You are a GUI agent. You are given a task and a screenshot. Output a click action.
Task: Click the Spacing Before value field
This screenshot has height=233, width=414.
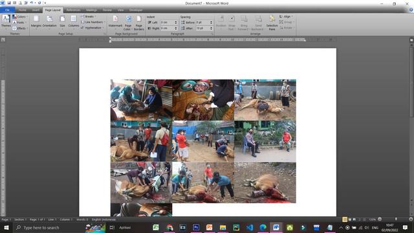pyautogui.click(x=202, y=23)
